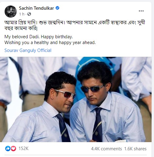Click the blue verified badge icon

57,8
